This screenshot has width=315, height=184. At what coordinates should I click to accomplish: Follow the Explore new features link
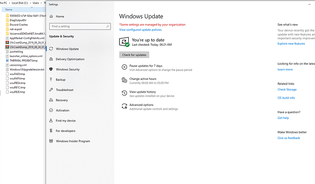[x=291, y=43]
